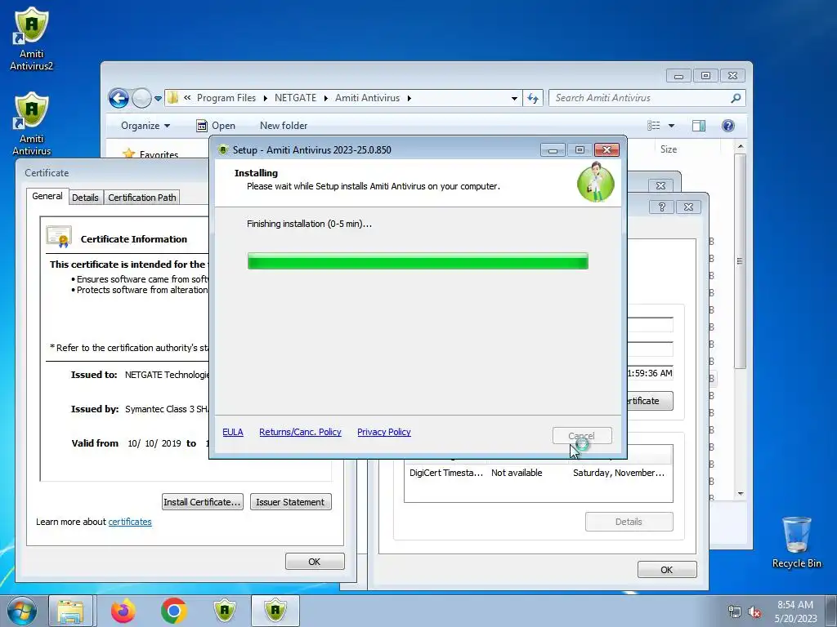
Task: Open File Explorer from the taskbar
Action: tap(70, 611)
